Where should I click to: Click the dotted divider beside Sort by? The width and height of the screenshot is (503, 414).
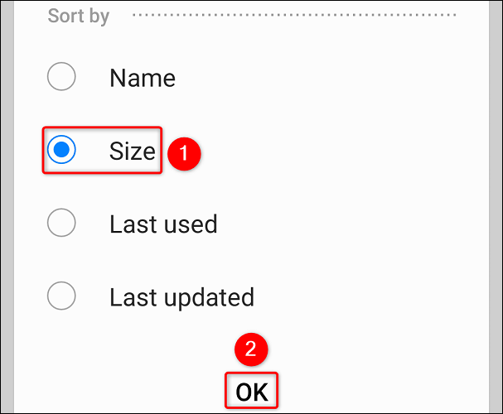pos(294,16)
